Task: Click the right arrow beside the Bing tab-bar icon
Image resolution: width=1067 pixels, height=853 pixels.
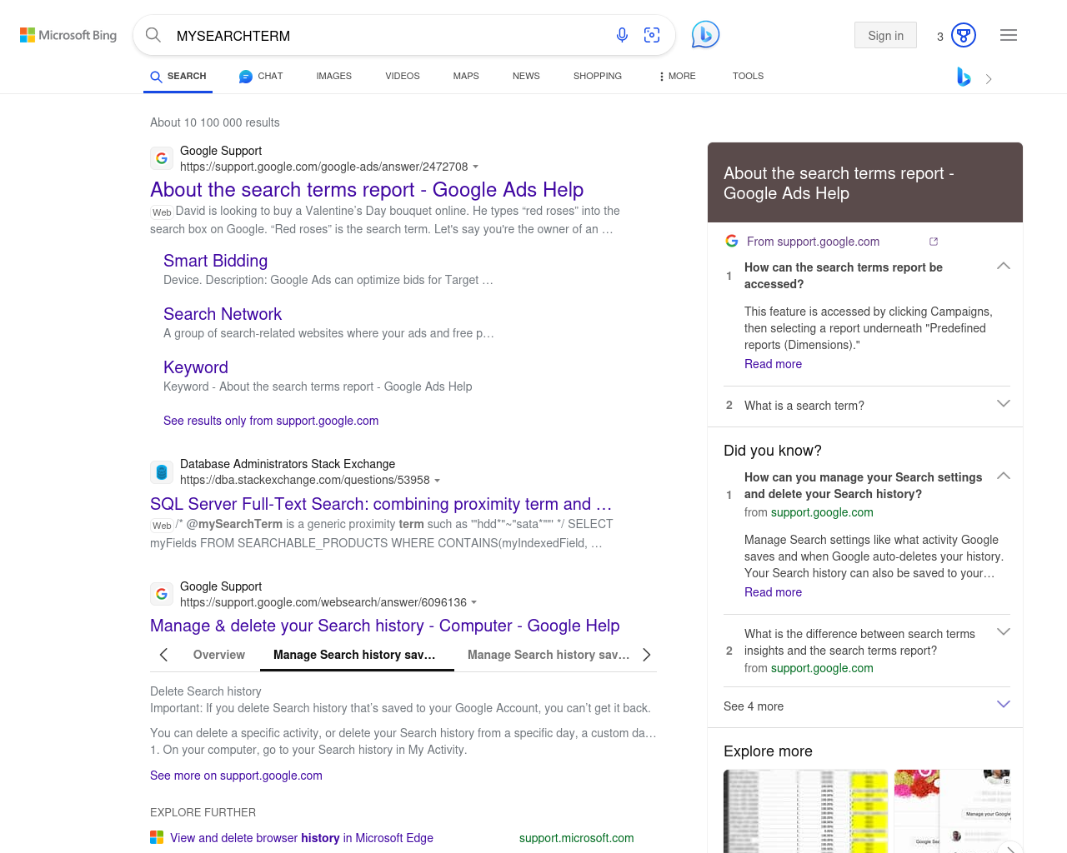Action: pyautogui.click(x=989, y=79)
